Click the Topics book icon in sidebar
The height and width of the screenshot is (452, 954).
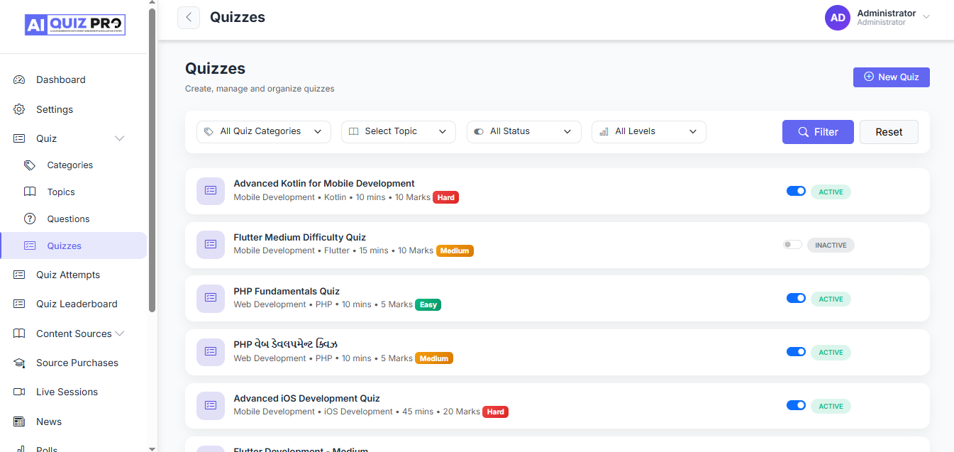click(30, 192)
